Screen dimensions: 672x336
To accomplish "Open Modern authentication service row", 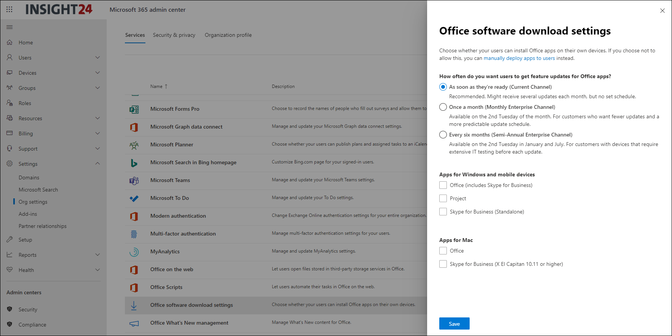I will (x=276, y=216).
